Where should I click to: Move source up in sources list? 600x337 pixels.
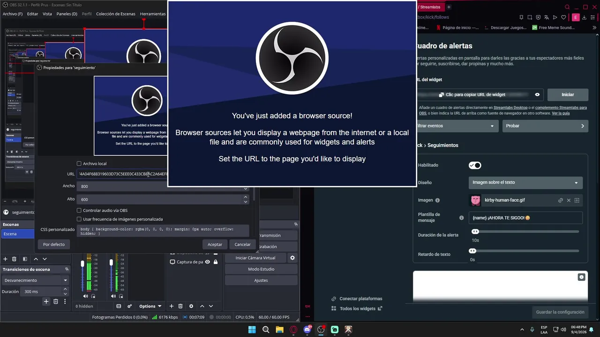pyautogui.click(x=202, y=306)
